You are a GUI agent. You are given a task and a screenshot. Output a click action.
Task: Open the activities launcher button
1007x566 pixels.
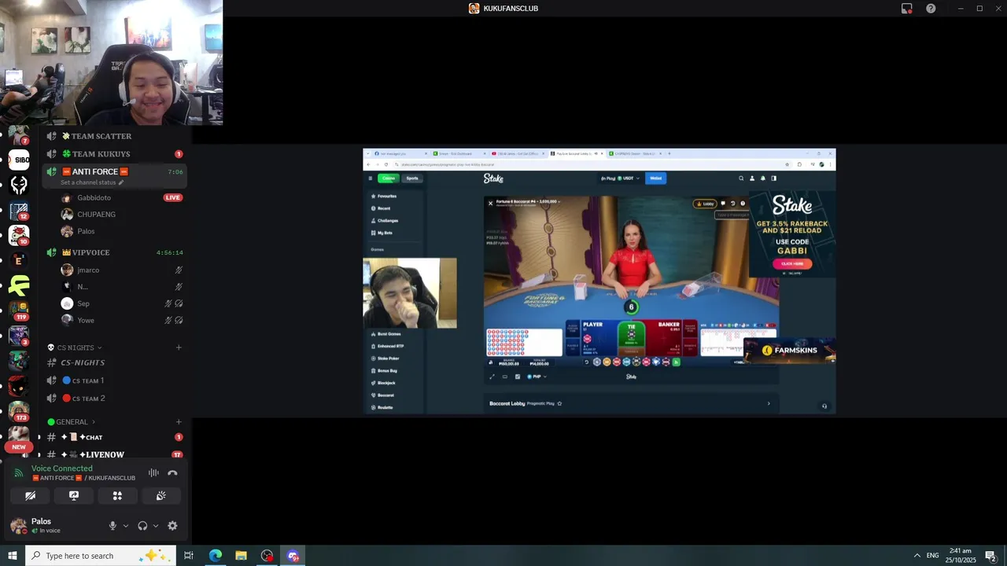117,496
